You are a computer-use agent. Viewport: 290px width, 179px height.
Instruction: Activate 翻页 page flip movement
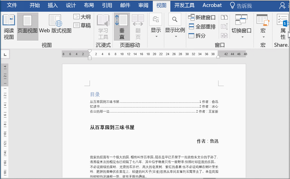coord(138,27)
